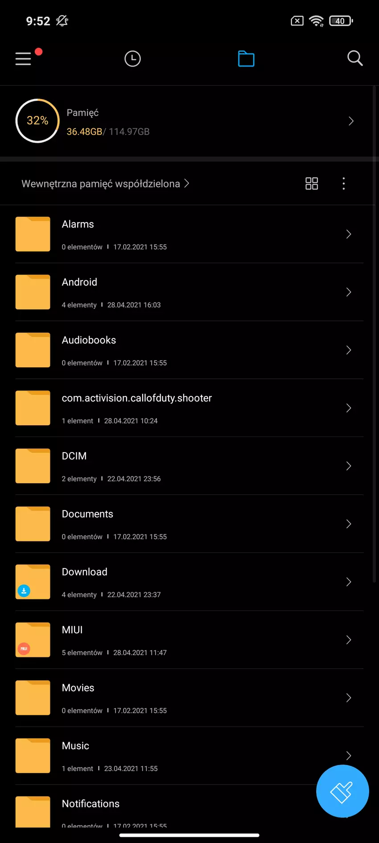Image resolution: width=379 pixels, height=843 pixels.
Task: Open the three-dot more options menu
Action: pyautogui.click(x=343, y=183)
